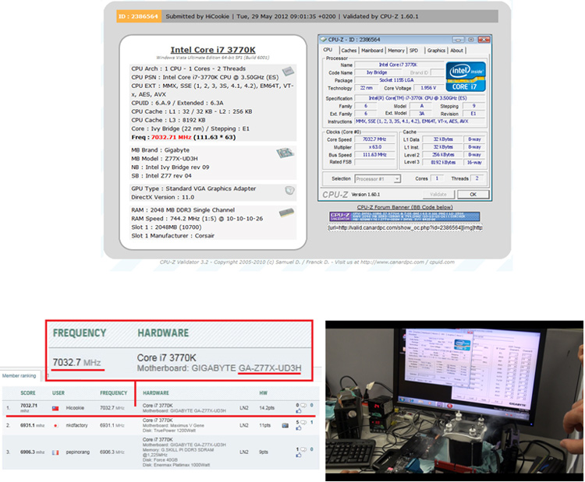Click thumbs-up icon in Hicookie's row
585x482 pixels.
click(x=299, y=411)
